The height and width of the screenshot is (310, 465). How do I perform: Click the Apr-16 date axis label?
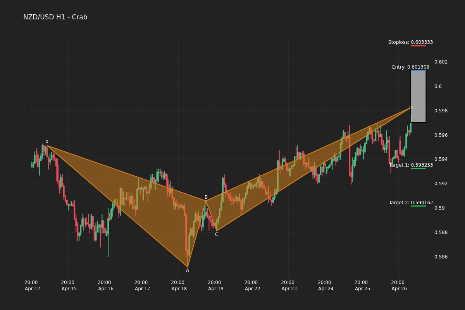[x=106, y=289]
